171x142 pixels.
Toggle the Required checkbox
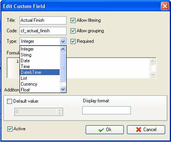tap(73, 41)
